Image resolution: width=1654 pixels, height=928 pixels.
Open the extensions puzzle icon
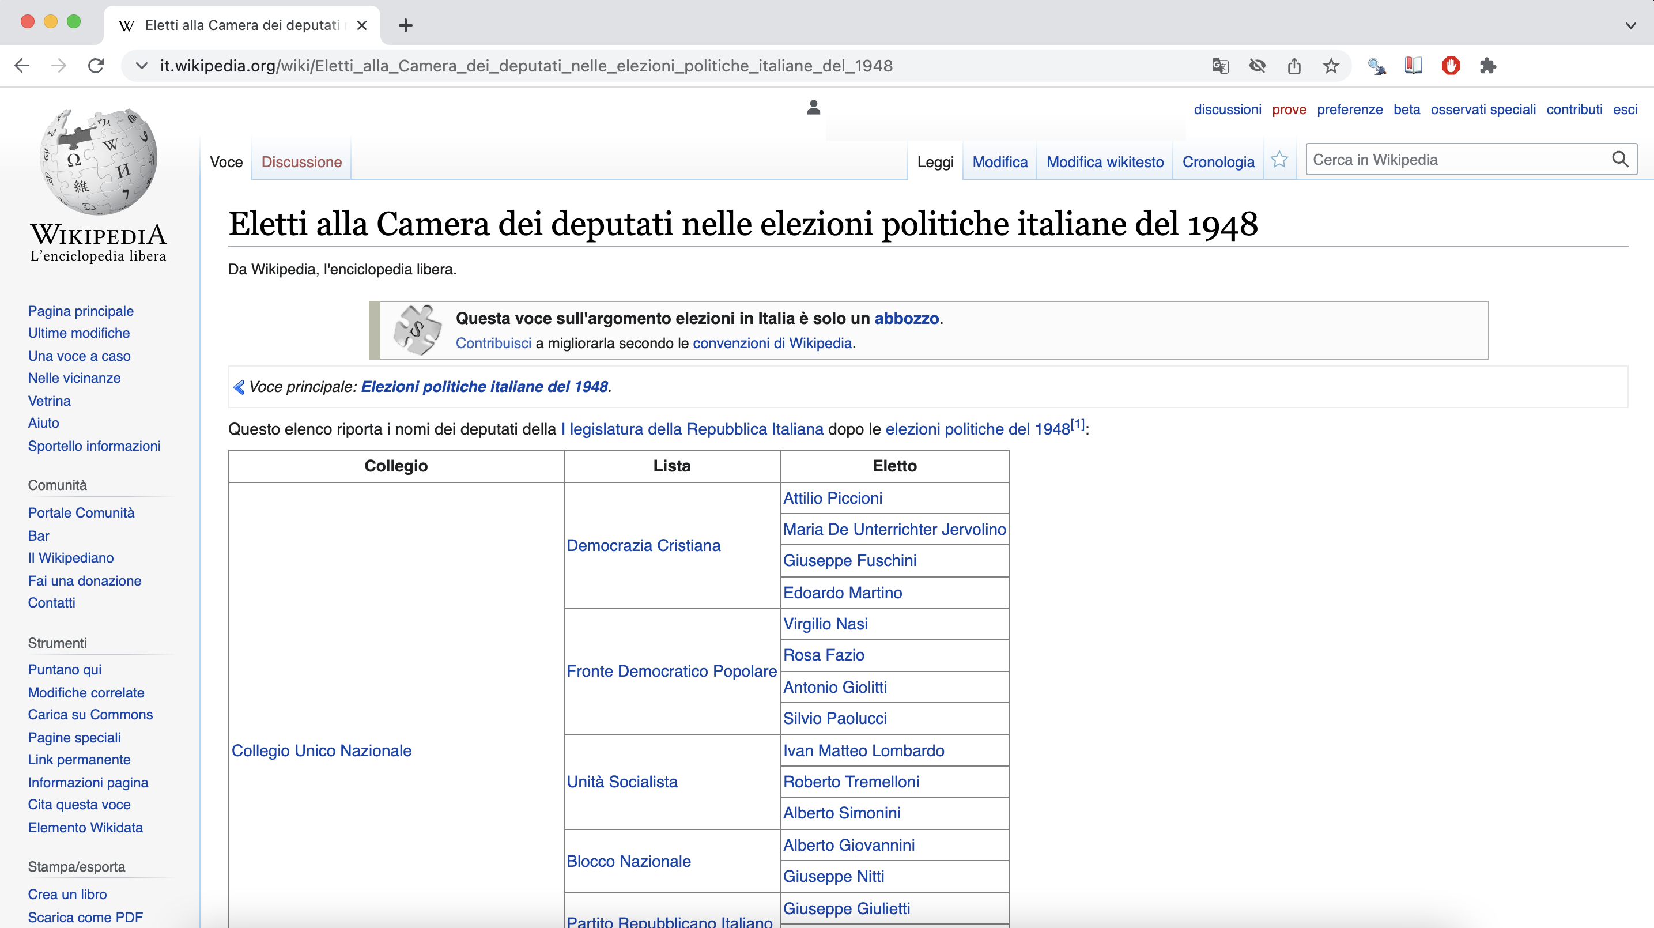(1487, 66)
